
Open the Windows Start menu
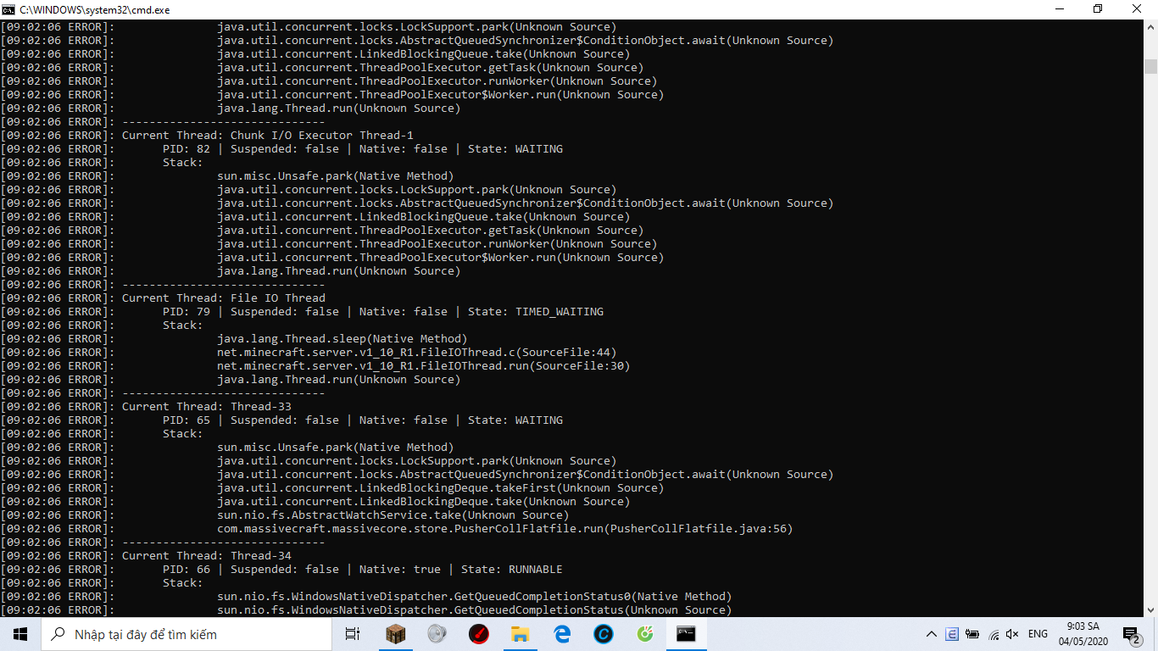point(20,634)
